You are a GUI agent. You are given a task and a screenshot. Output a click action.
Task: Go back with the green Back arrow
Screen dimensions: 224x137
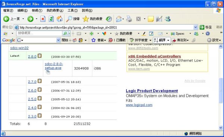pyautogui.click(x=6, y=19)
